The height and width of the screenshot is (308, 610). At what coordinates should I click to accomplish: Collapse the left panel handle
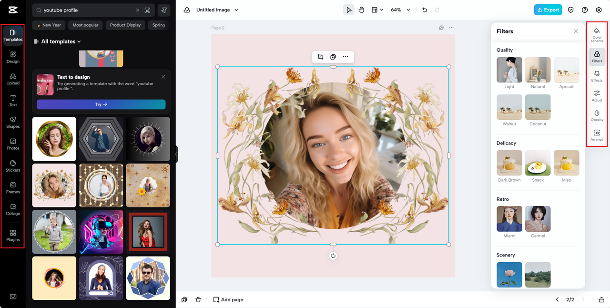coord(176,154)
